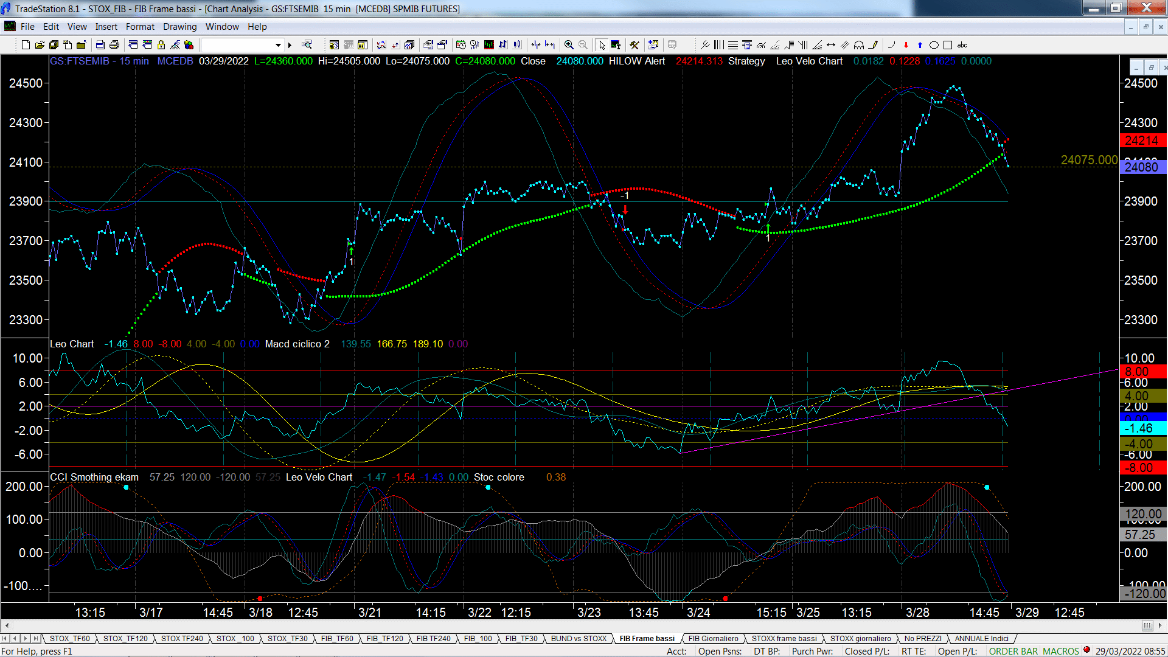1168x657 pixels.
Task: Click the increase bar spacing icon
Action: [549, 45]
